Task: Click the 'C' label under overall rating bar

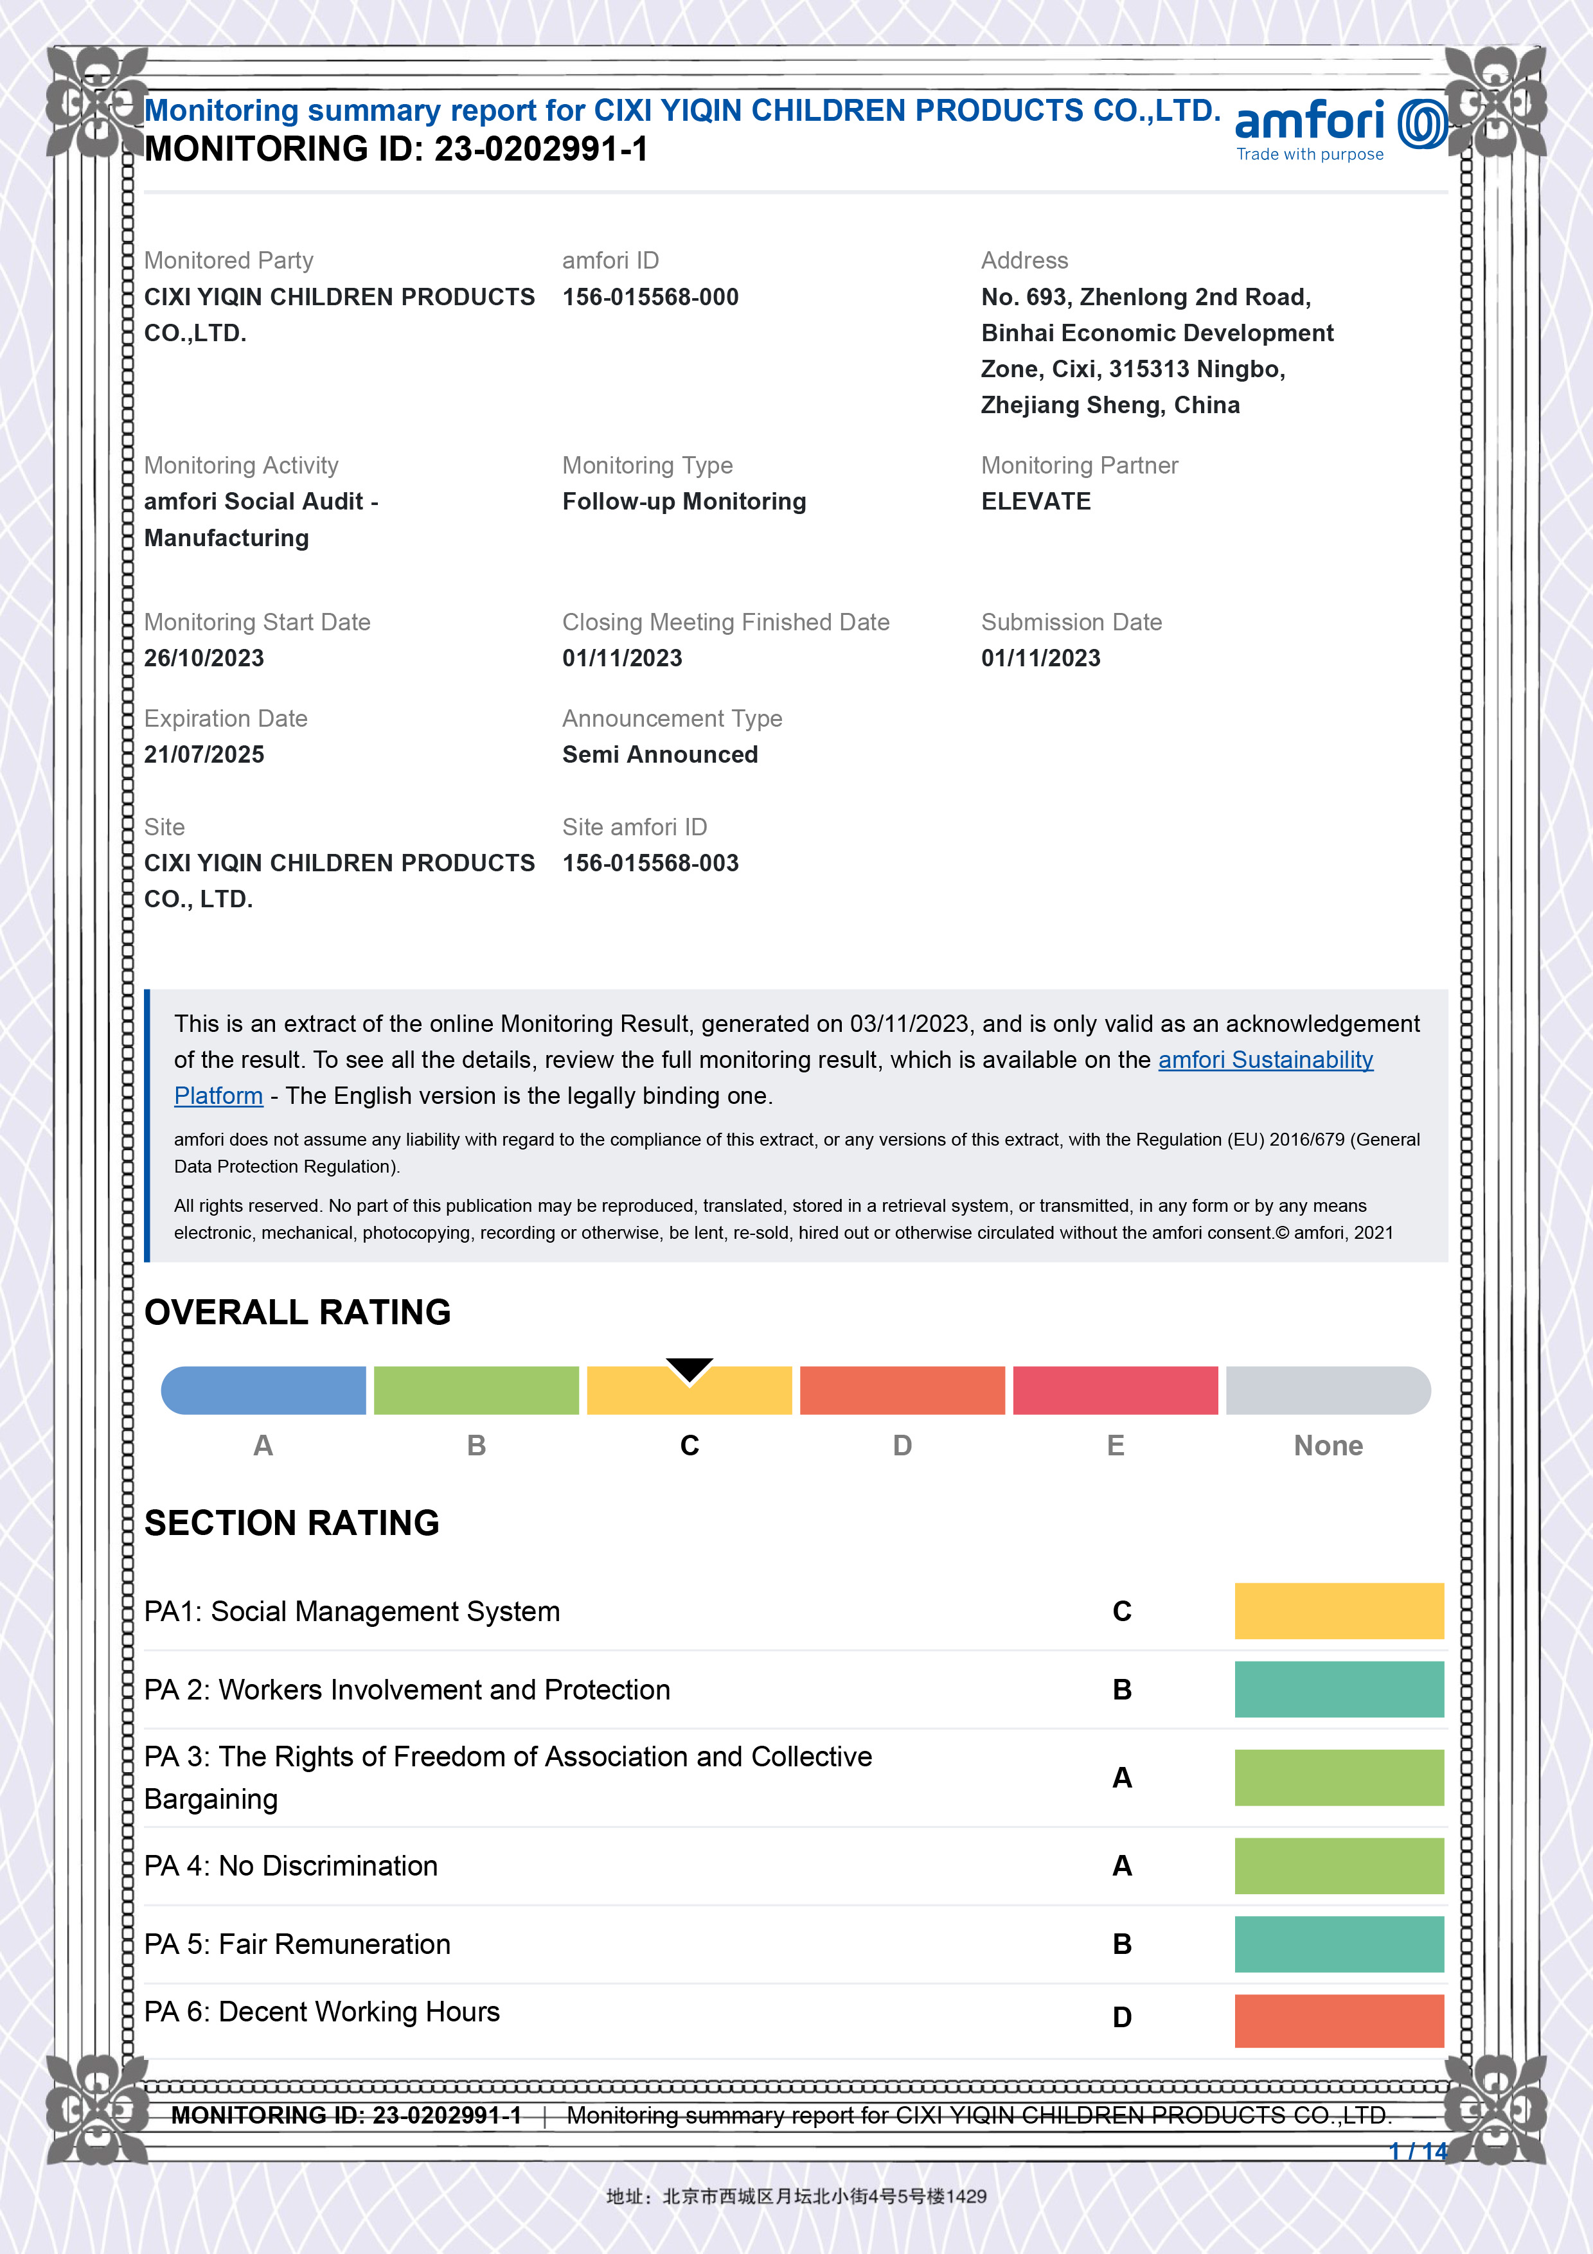Action: pyautogui.click(x=689, y=1445)
